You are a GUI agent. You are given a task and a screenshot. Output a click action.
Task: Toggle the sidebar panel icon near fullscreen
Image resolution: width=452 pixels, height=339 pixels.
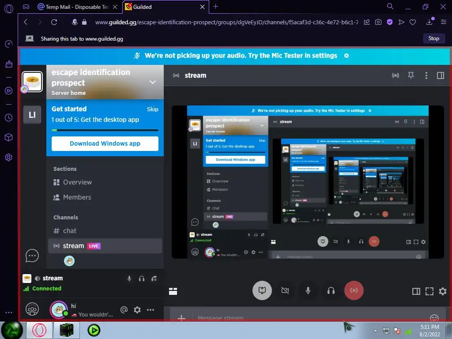(x=416, y=291)
